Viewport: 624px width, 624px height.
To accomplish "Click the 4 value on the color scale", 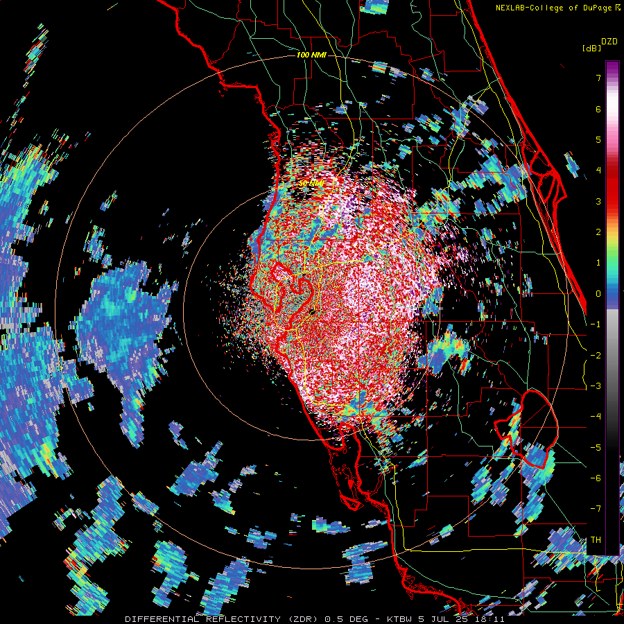I will (x=598, y=171).
